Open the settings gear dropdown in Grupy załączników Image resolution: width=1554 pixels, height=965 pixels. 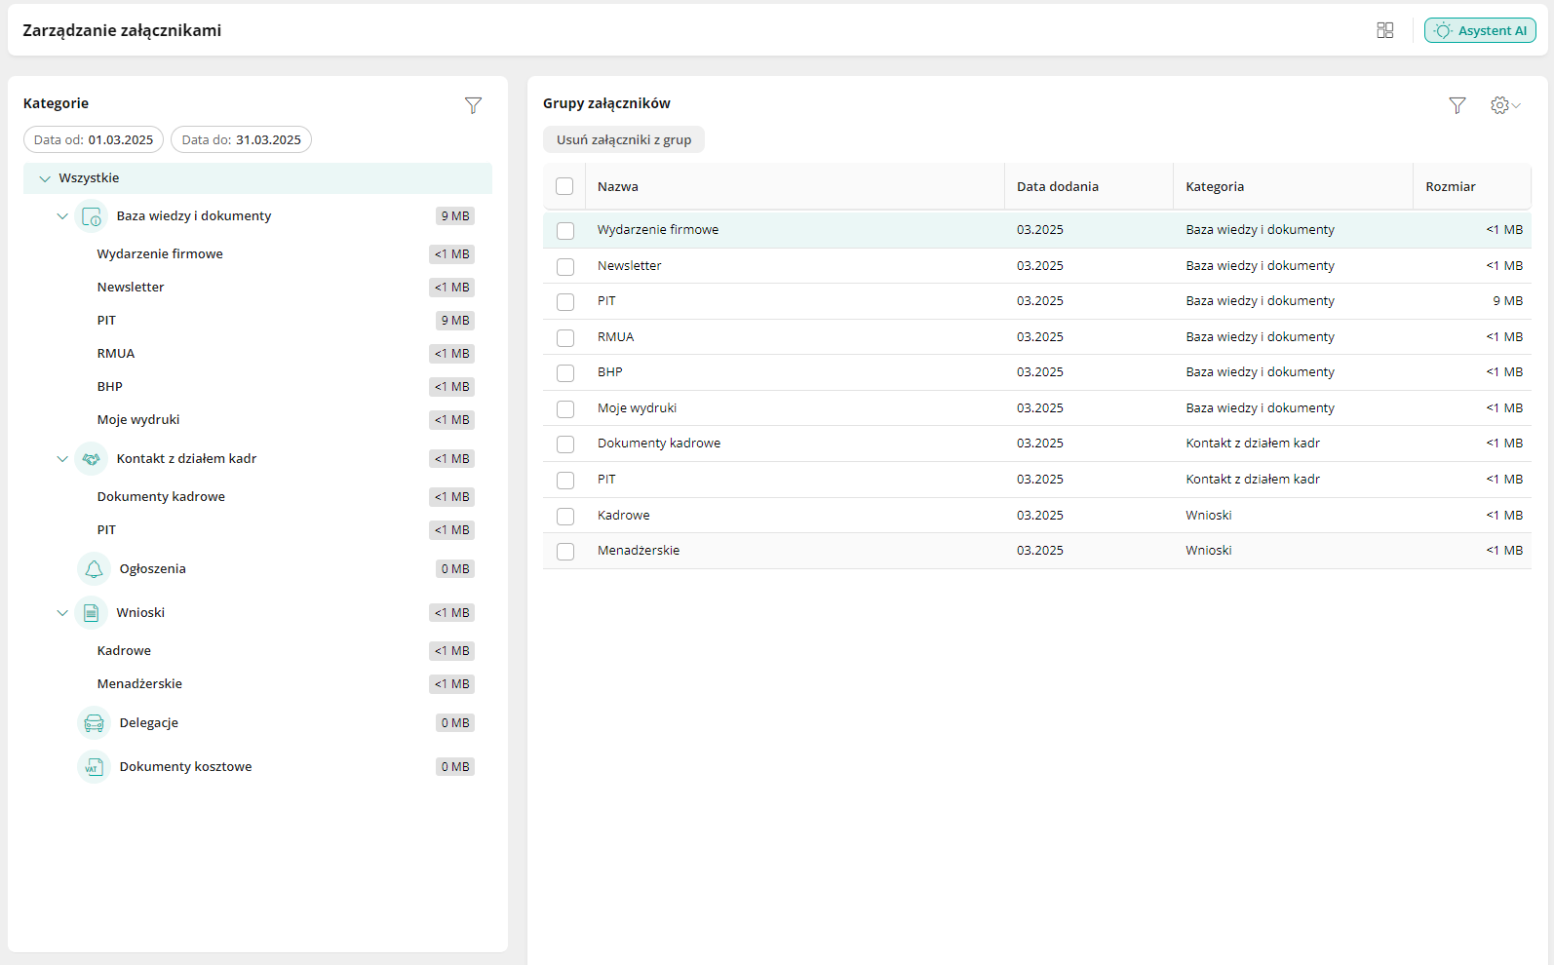tap(1505, 105)
